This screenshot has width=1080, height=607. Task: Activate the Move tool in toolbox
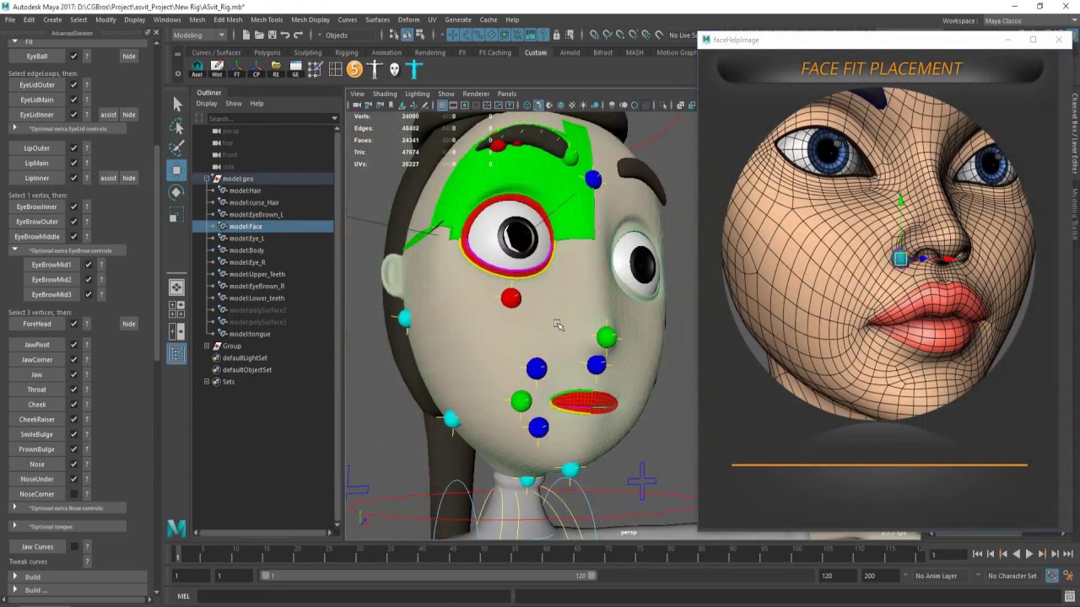point(176,170)
